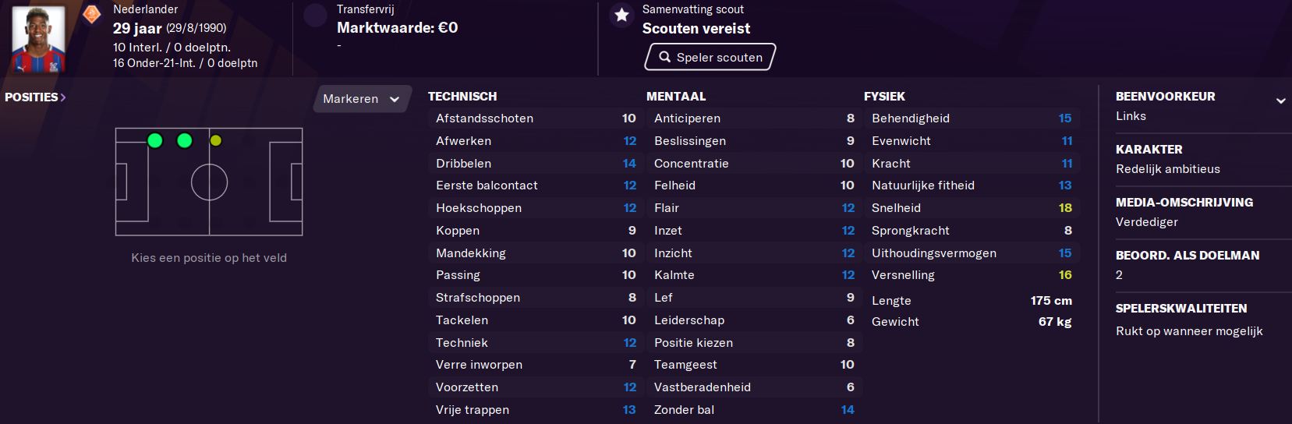Click the Speler scouten button
Viewport: 1292px width, 424px height.
click(710, 57)
